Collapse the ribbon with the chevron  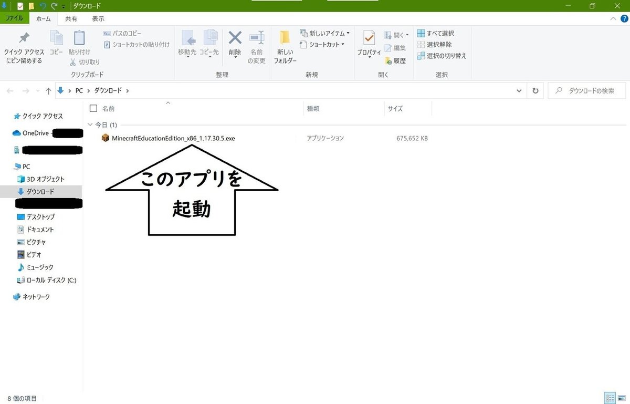(x=613, y=18)
